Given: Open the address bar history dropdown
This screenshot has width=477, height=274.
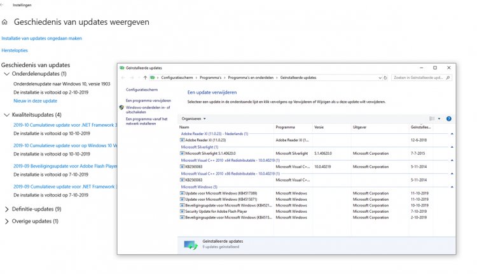Looking at the screenshot, I should [380, 78].
